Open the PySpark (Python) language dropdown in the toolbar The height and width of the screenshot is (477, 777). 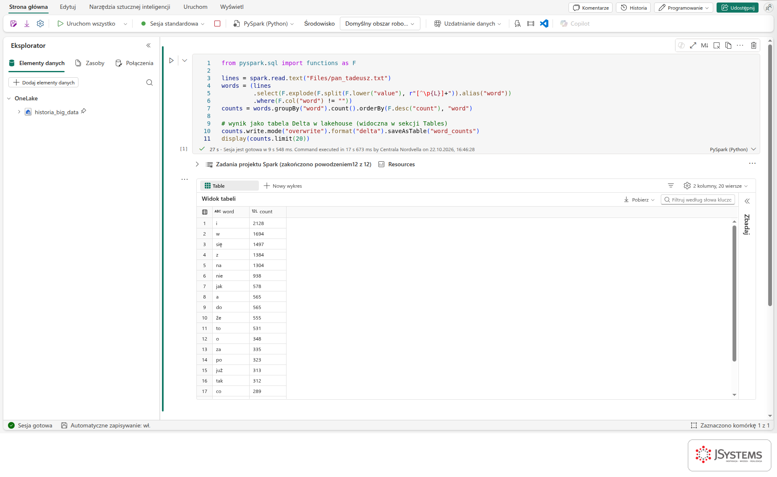(263, 24)
